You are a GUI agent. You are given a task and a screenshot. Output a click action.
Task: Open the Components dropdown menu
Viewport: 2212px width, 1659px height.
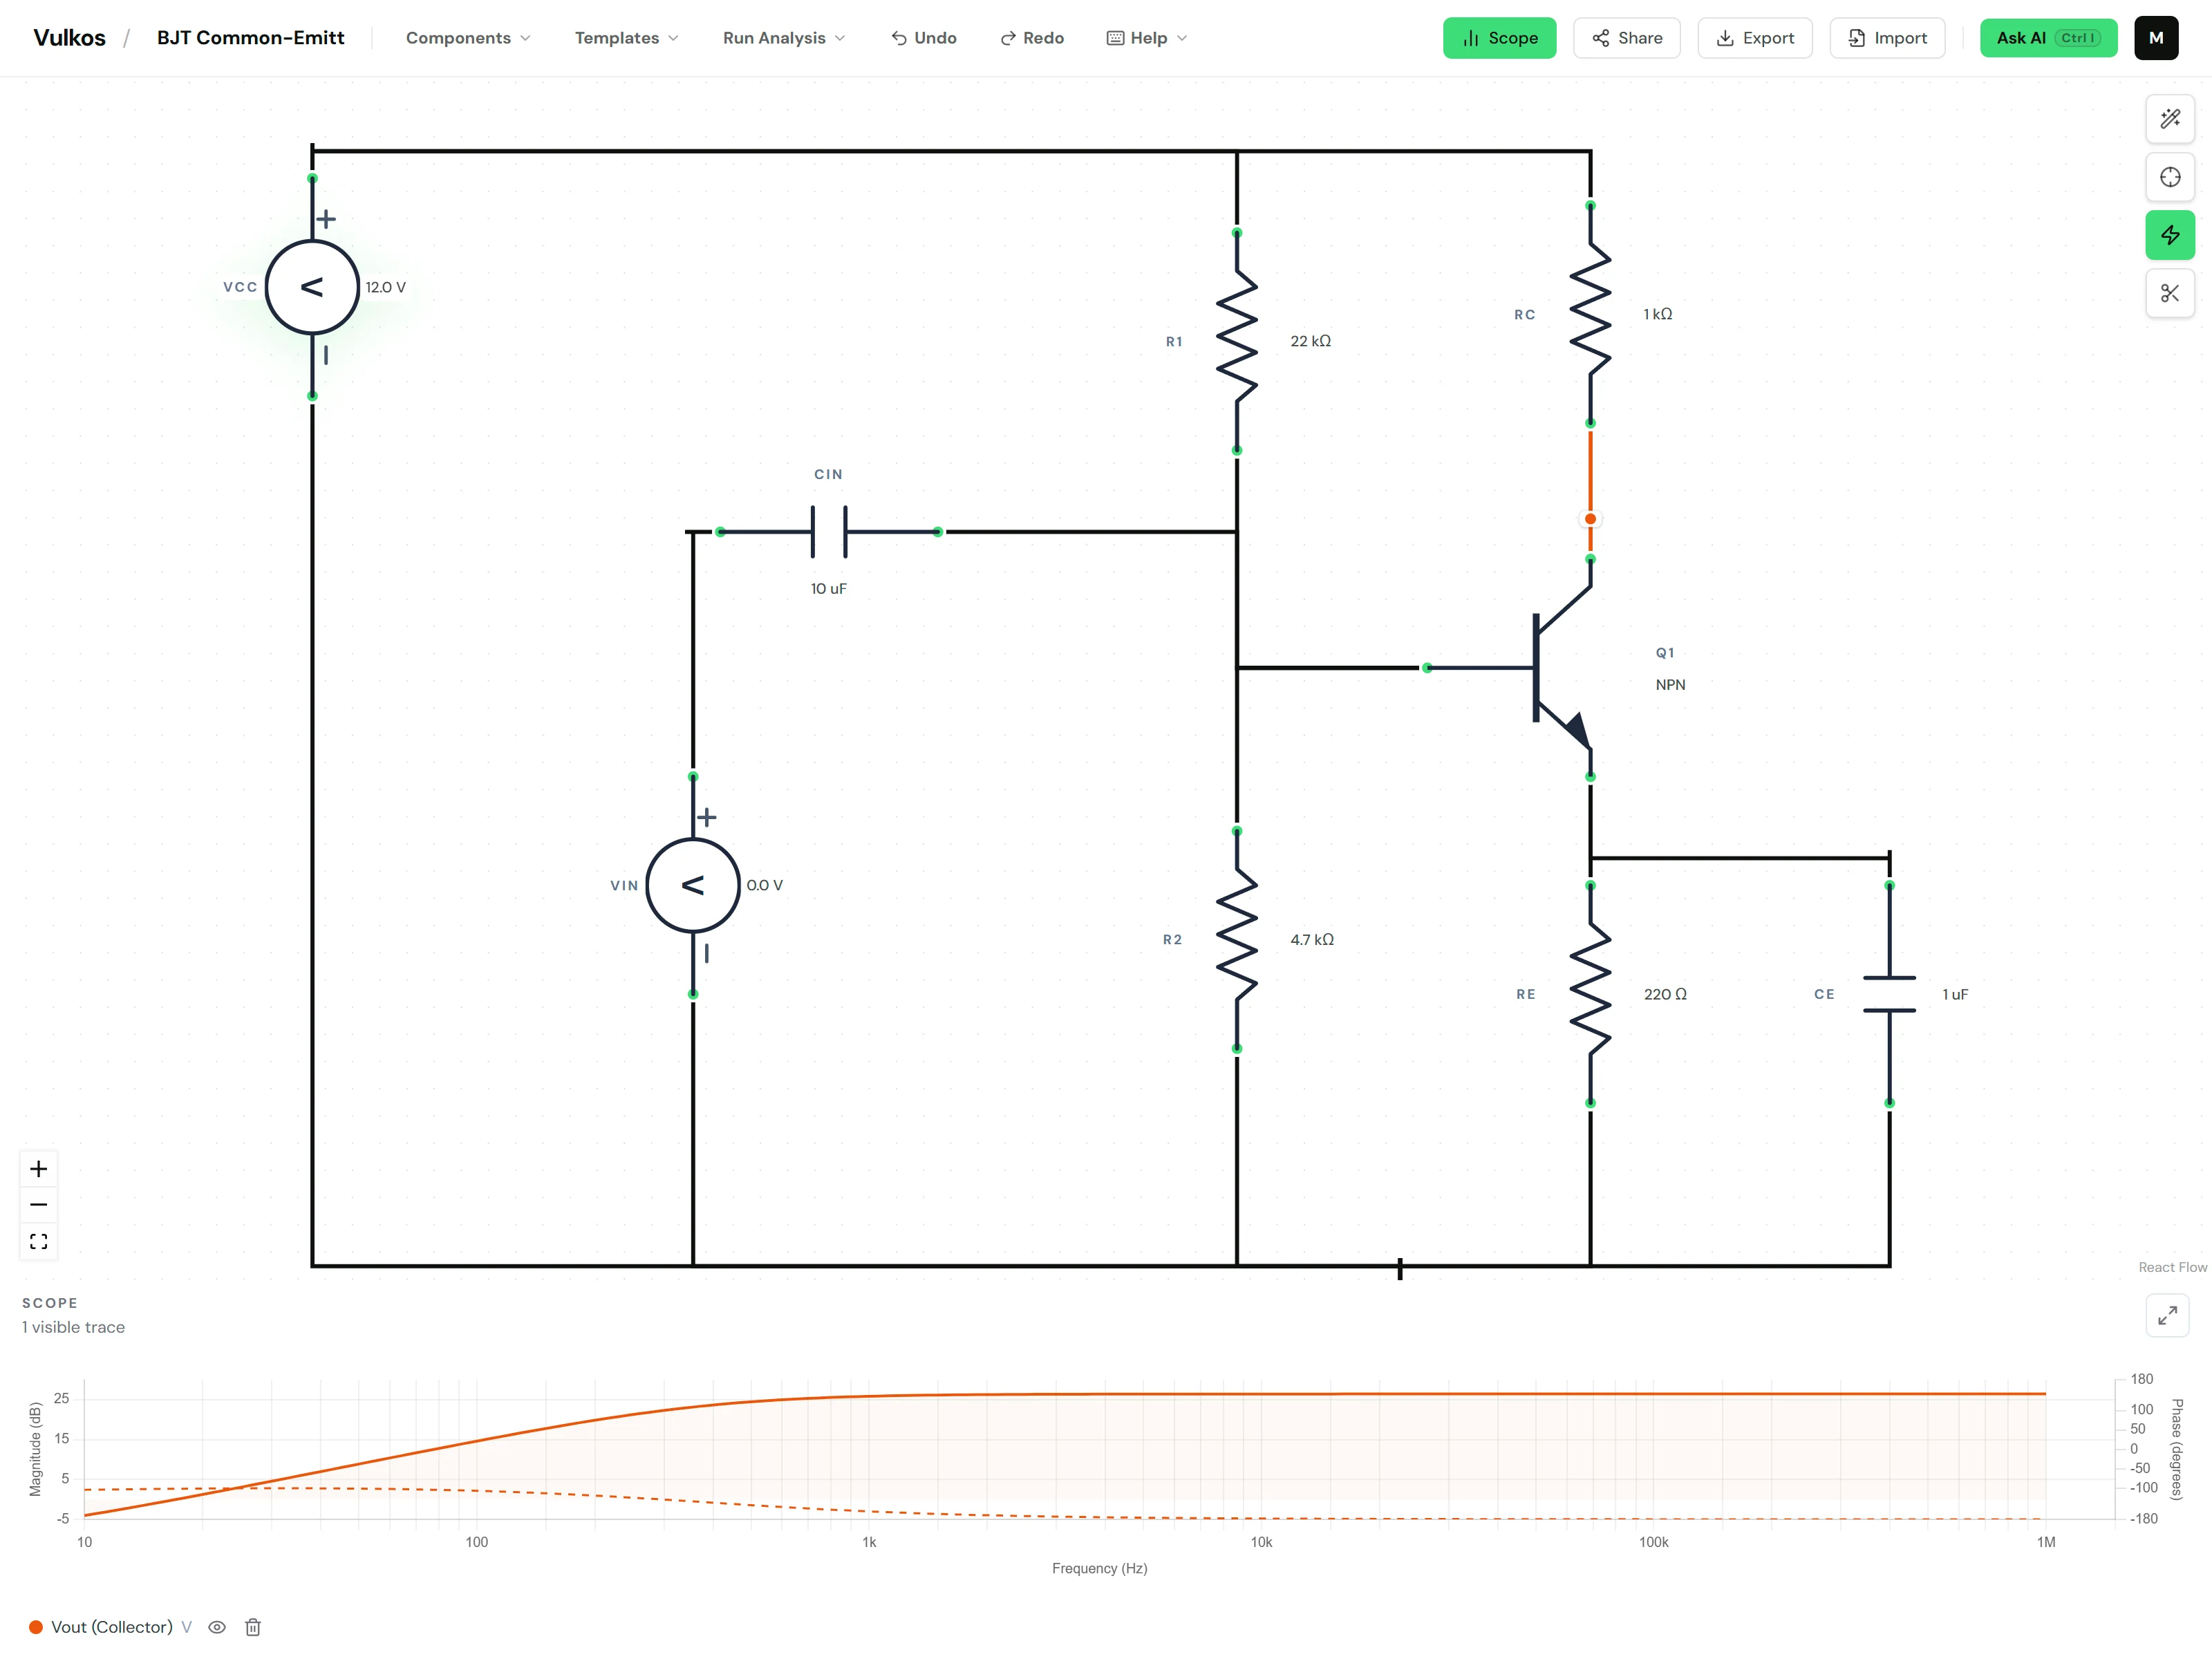pyautogui.click(x=468, y=38)
